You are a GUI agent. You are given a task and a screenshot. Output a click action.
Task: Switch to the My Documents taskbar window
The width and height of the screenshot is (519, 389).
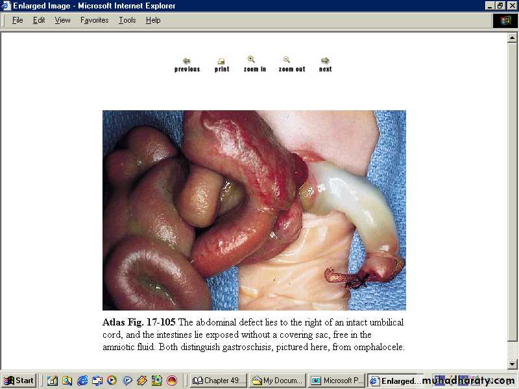click(x=278, y=381)
